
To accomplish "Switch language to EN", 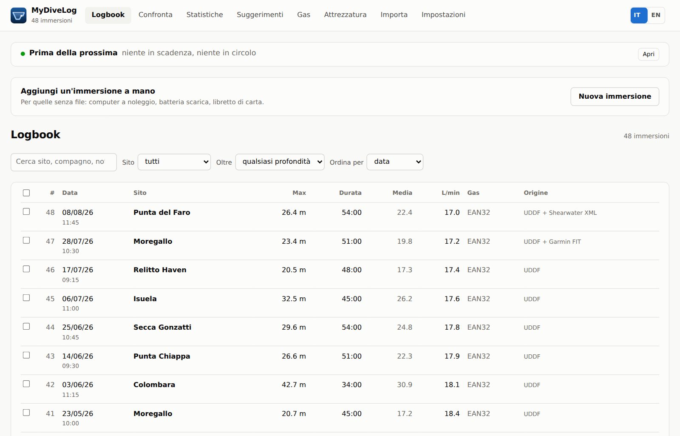I will click(656, 15).
